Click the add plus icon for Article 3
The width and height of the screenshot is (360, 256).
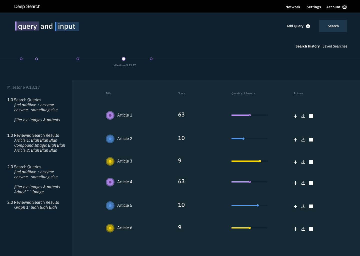point(295,162)
